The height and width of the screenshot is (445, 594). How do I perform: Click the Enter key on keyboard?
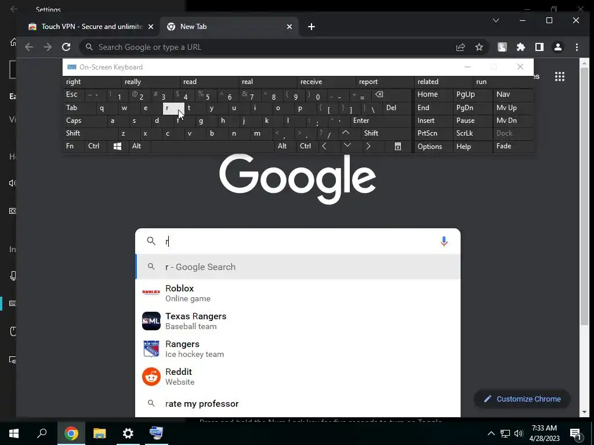tap(380, 121)
